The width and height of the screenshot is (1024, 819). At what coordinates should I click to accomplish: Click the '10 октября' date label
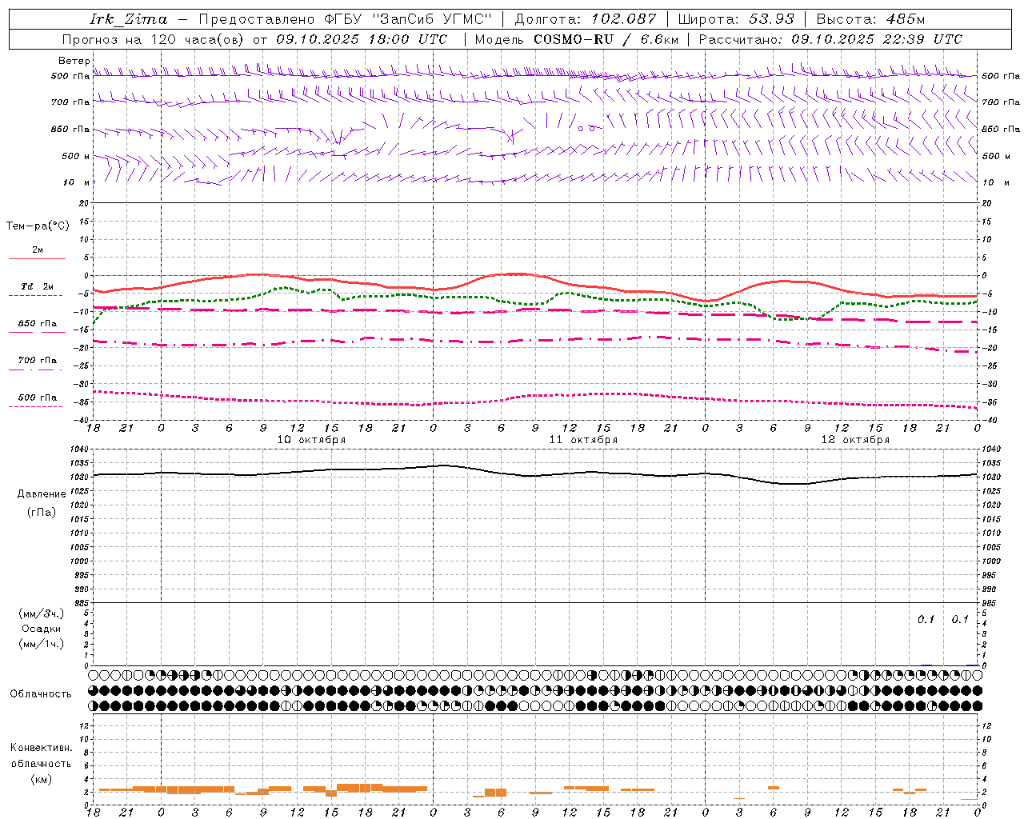click(x=311, y=440)
